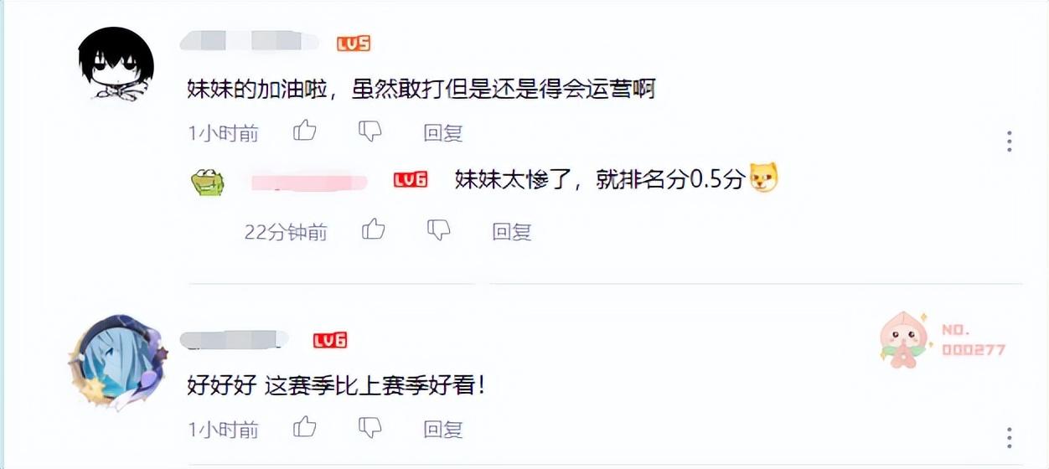The width and height of the screenshot is (1049, 469).
Task: Open the first commenter's blurred username
Action: [250, 41]
